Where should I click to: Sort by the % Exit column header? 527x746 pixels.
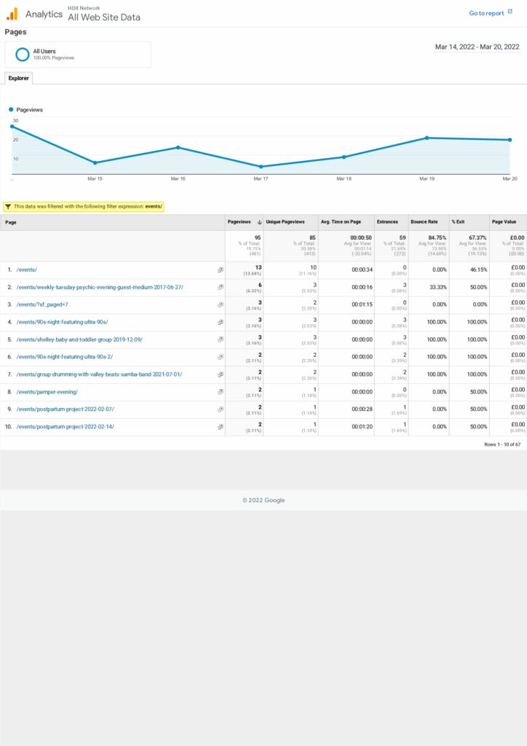point(458,221)
